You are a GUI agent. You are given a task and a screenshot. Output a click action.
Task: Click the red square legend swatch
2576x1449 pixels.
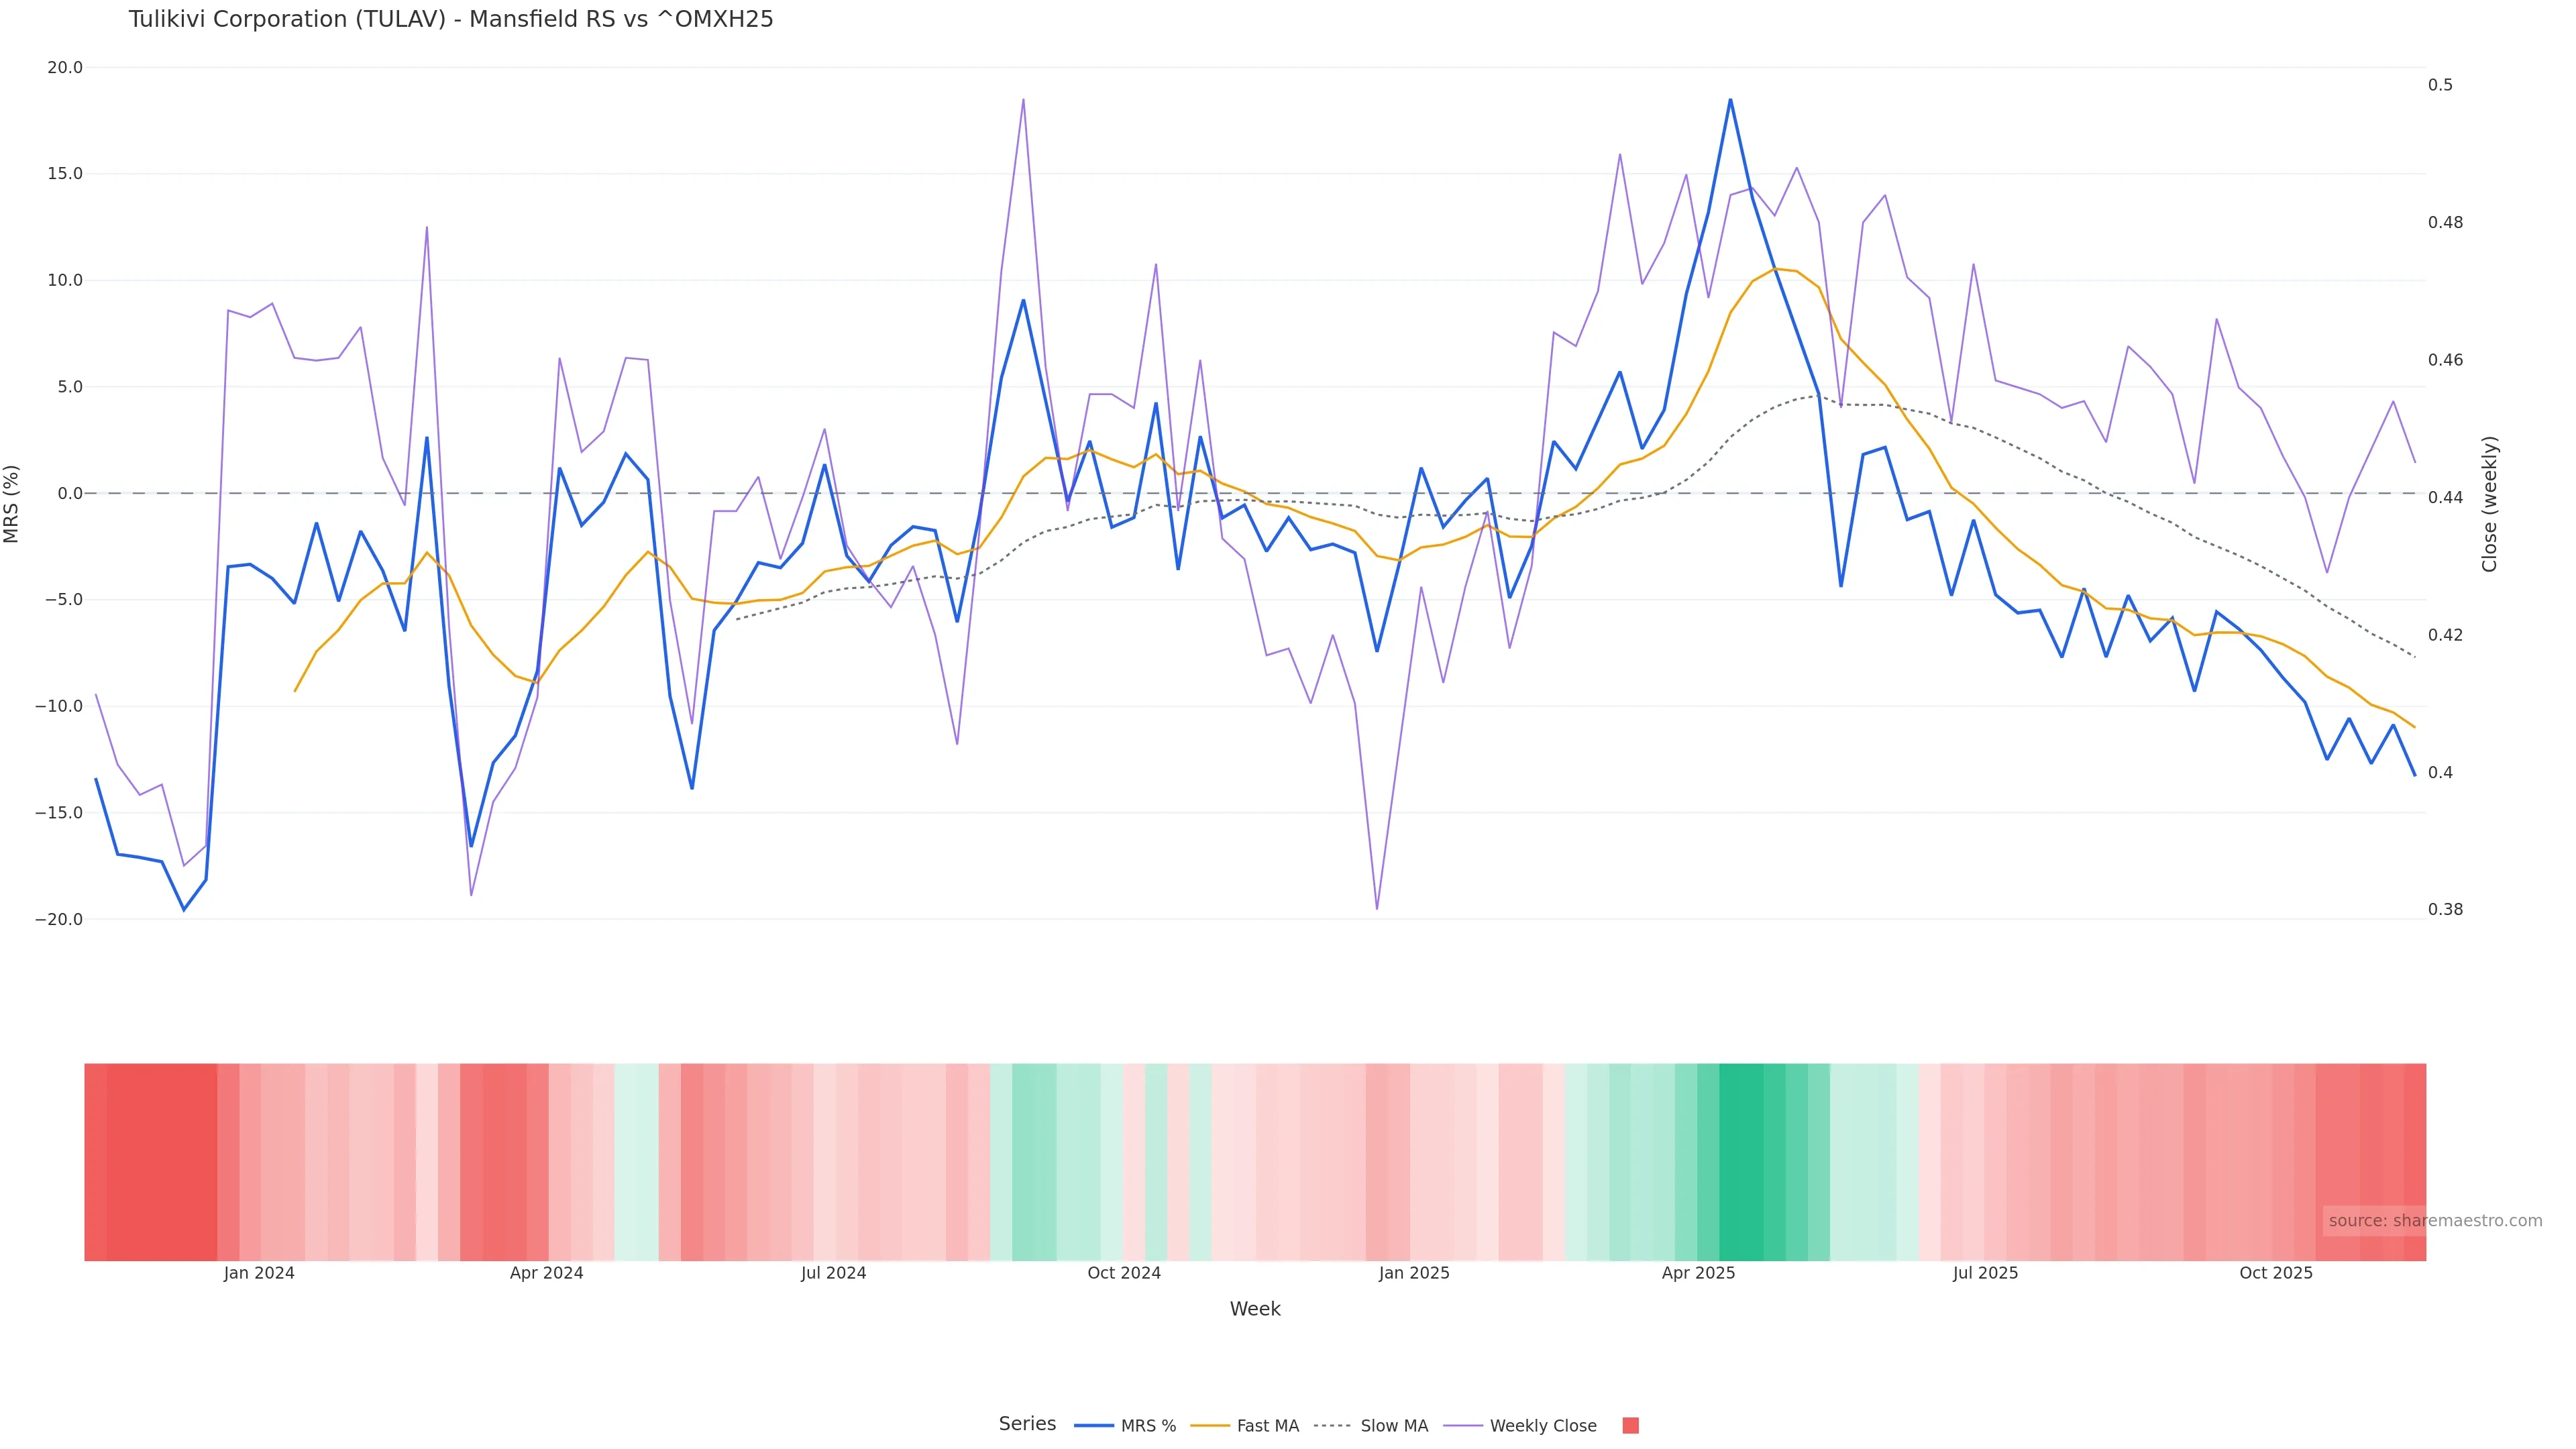1630,1426
